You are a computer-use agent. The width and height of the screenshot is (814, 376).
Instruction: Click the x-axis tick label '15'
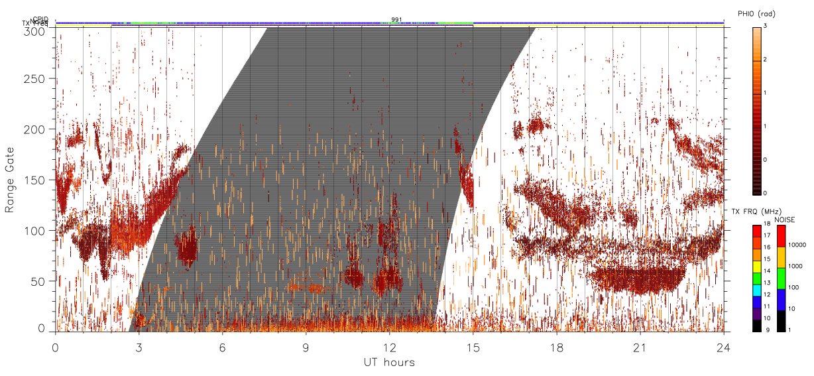[473, 347]
